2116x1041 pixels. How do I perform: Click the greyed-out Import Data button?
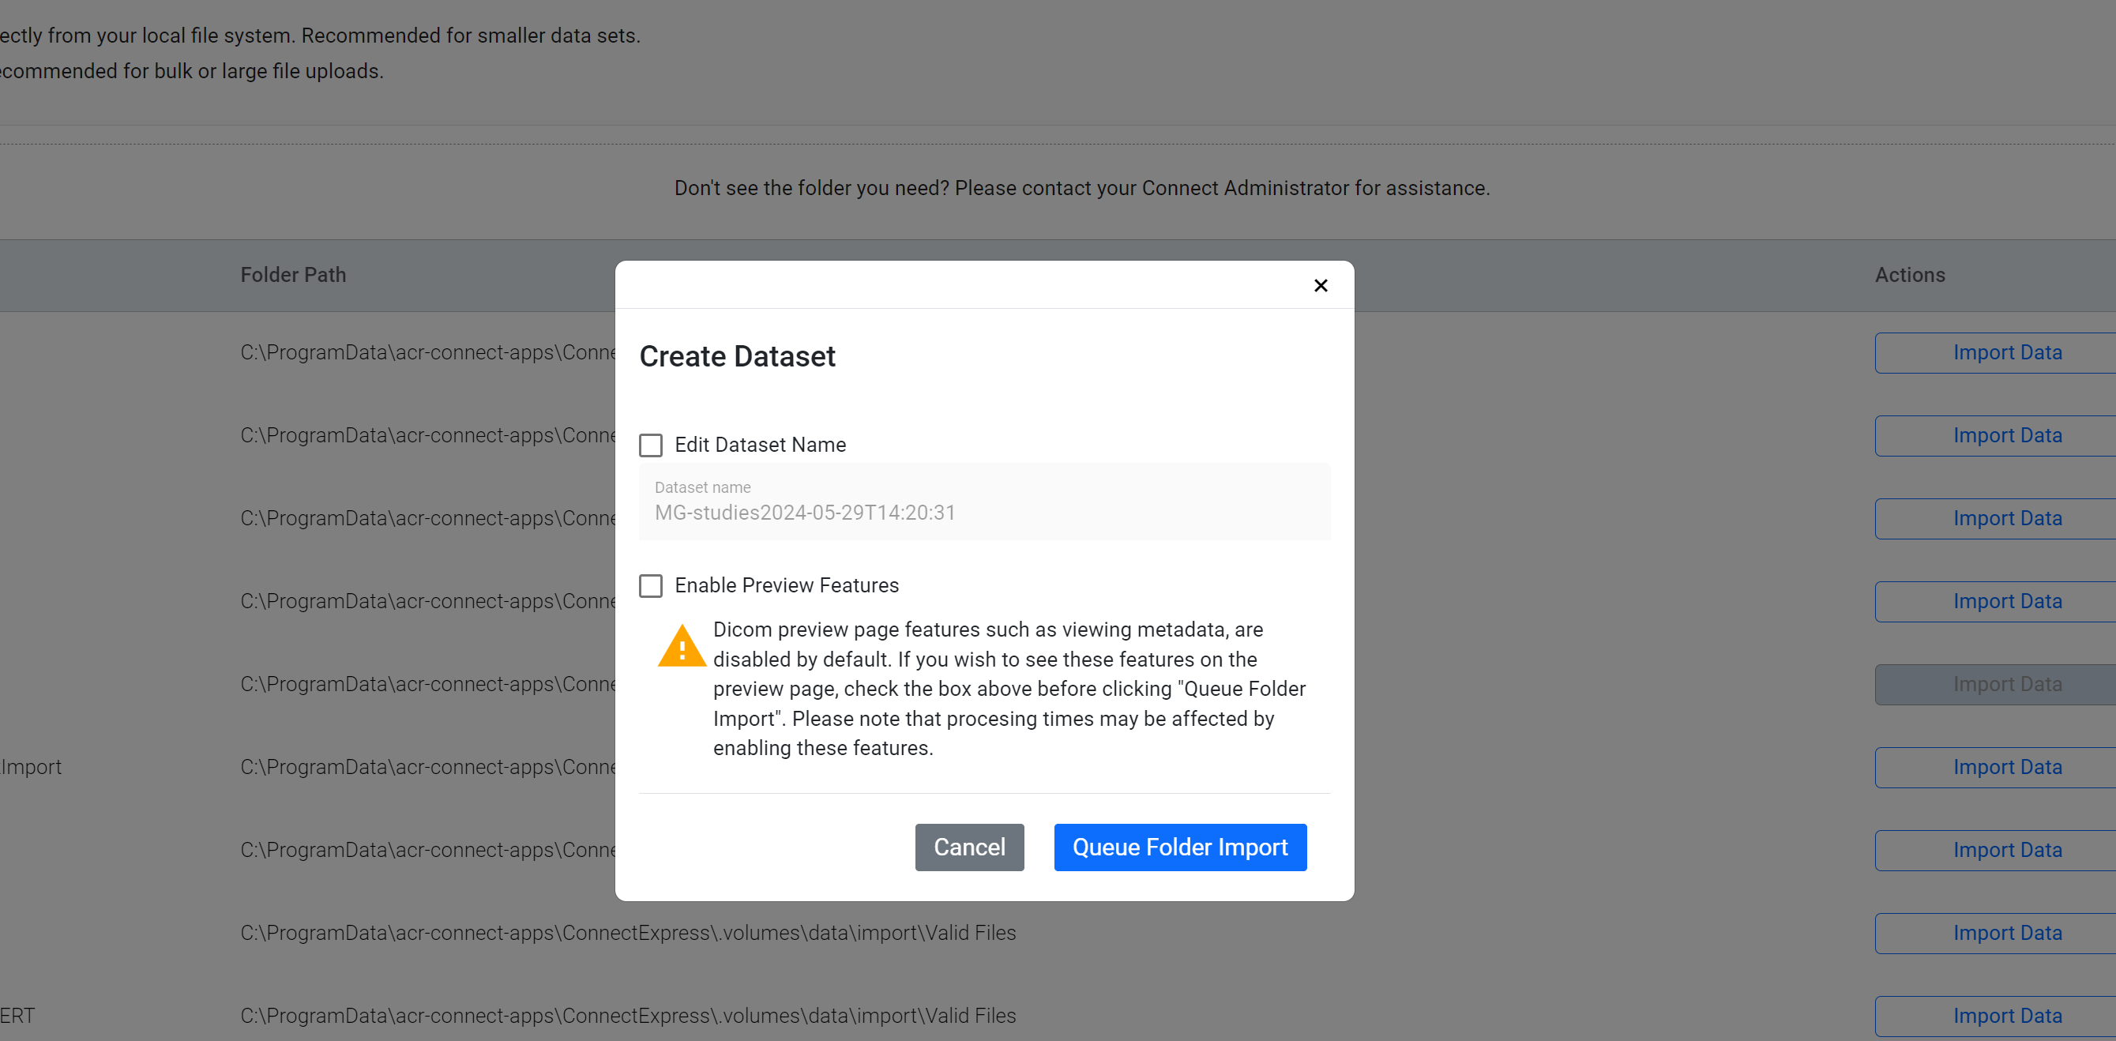tap(2006, 685)
